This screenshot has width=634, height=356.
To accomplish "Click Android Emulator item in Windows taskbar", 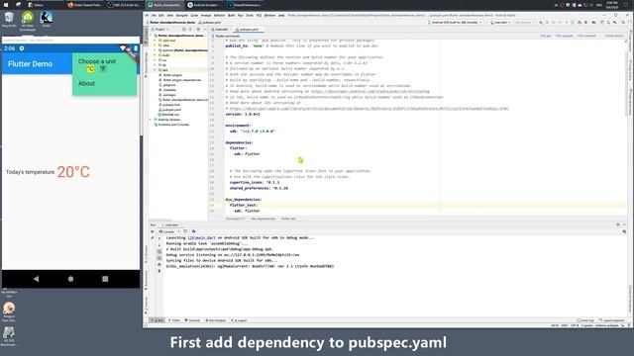I will (205, 5).
